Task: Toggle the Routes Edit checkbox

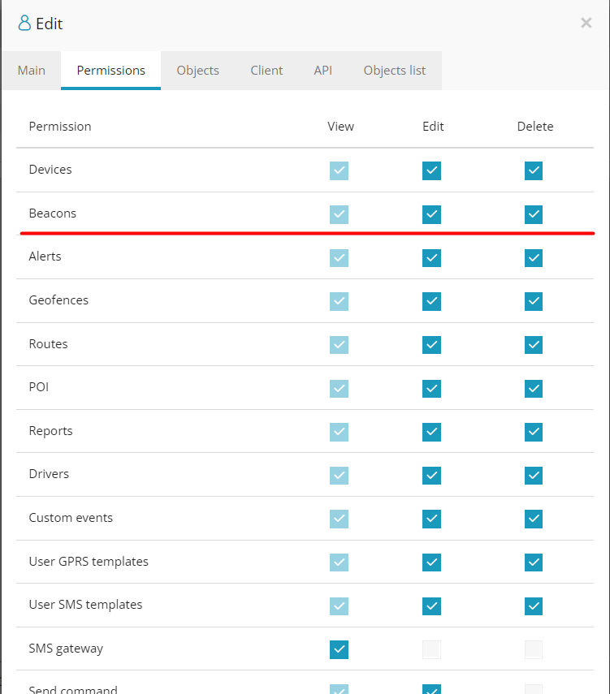Action: [431, 345]
